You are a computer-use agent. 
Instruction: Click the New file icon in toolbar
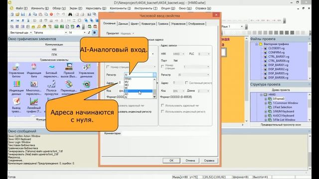pyautogui.click(x=12, y=14)
